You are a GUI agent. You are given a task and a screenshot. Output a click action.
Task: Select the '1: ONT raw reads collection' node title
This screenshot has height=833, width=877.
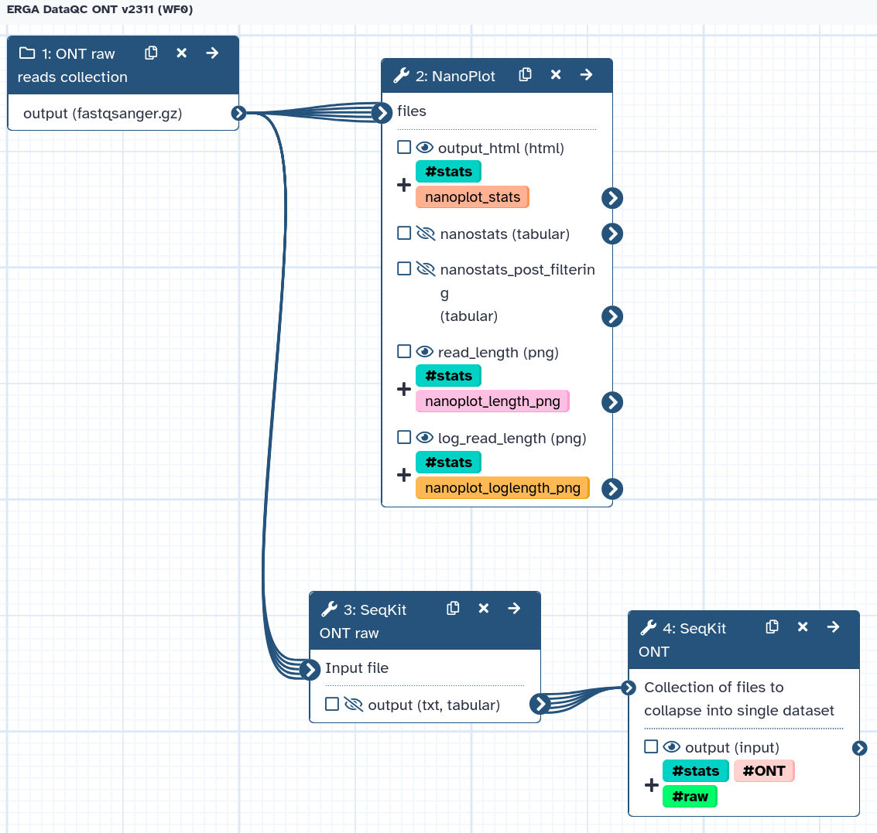coord(73,66)
